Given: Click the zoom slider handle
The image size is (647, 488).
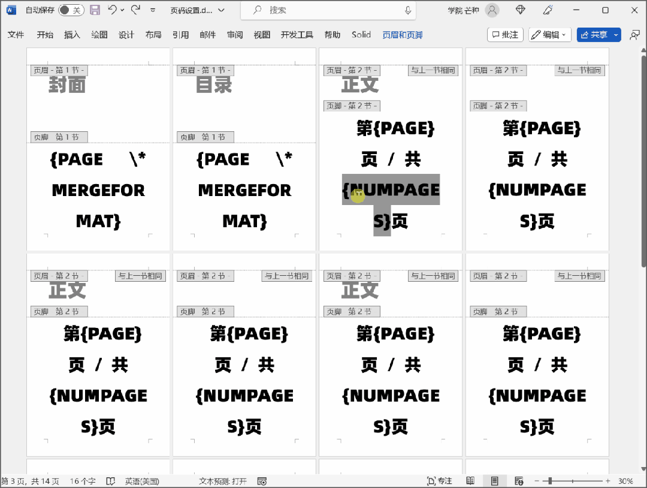Looking at the screenshot, I should [x=550, y=481].
